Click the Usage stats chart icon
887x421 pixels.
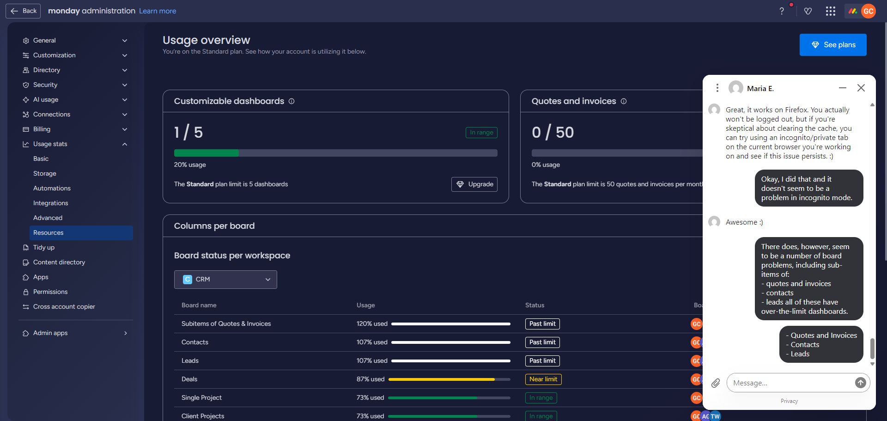[x=26, y=144]
